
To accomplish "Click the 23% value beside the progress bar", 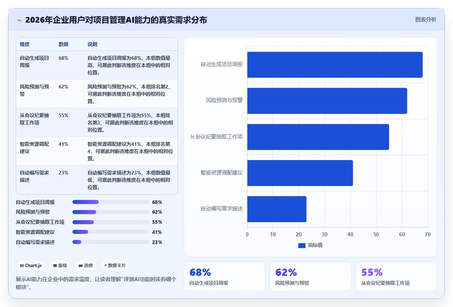I will (x=157, y=242).
